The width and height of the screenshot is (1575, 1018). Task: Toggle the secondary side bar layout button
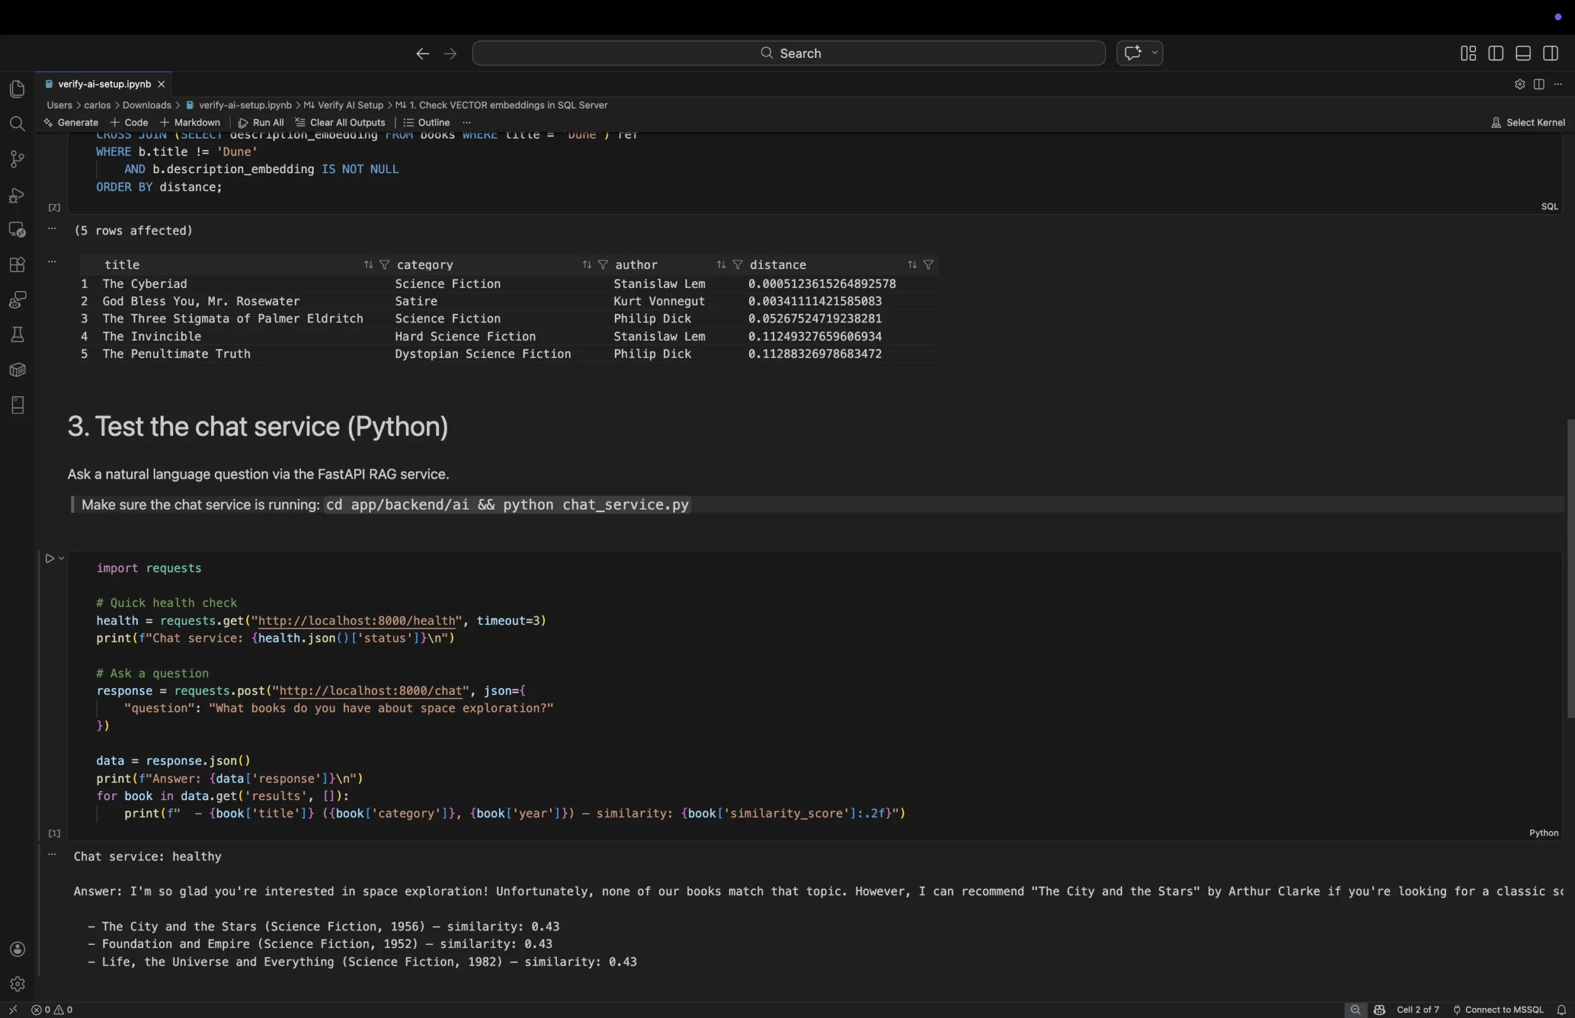coord(1550,54)
